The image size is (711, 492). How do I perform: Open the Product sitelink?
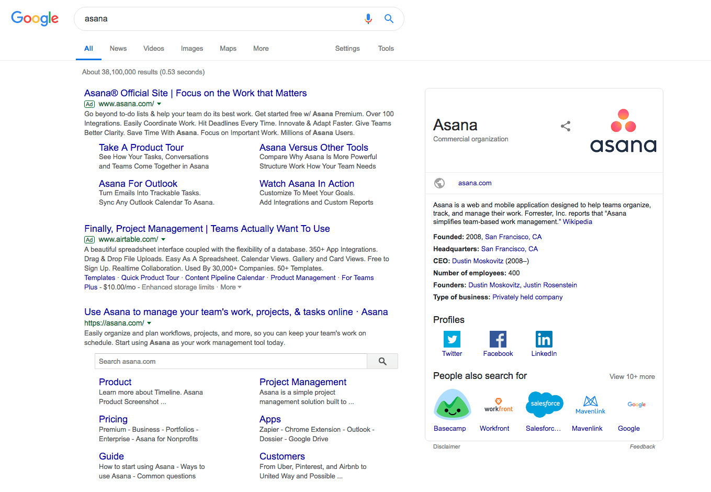[115, 382]
